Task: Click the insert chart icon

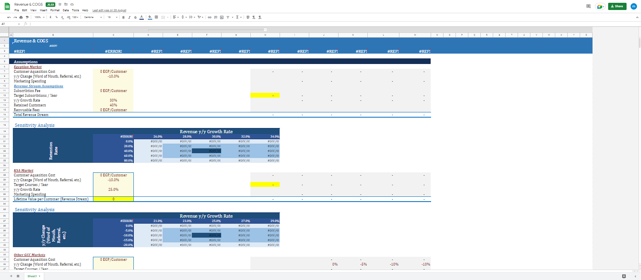Action: 222,17
